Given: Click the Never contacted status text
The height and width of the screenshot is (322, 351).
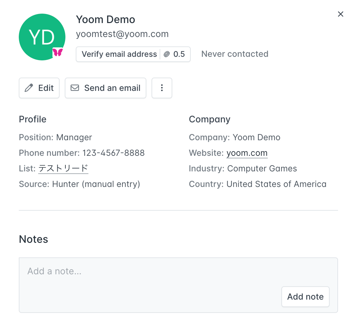Looking at the screenshot, I should pyautogui.click(x=235, y=54).
